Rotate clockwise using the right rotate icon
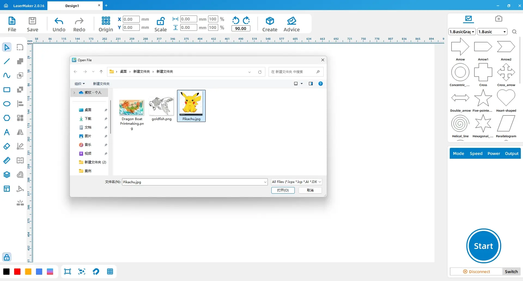523x281 pixels. pos(246,20)
